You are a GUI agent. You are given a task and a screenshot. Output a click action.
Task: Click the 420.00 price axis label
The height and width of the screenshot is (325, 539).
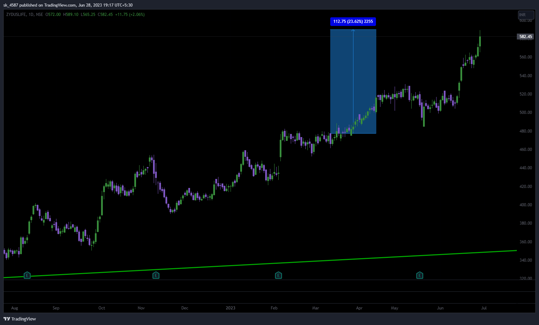[525, 187]
